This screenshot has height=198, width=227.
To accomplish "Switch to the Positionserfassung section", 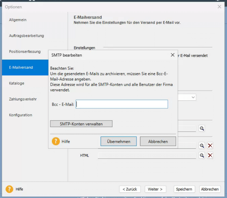I will (25, 52).
